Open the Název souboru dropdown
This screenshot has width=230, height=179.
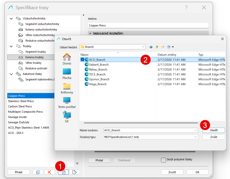(195, 130)
